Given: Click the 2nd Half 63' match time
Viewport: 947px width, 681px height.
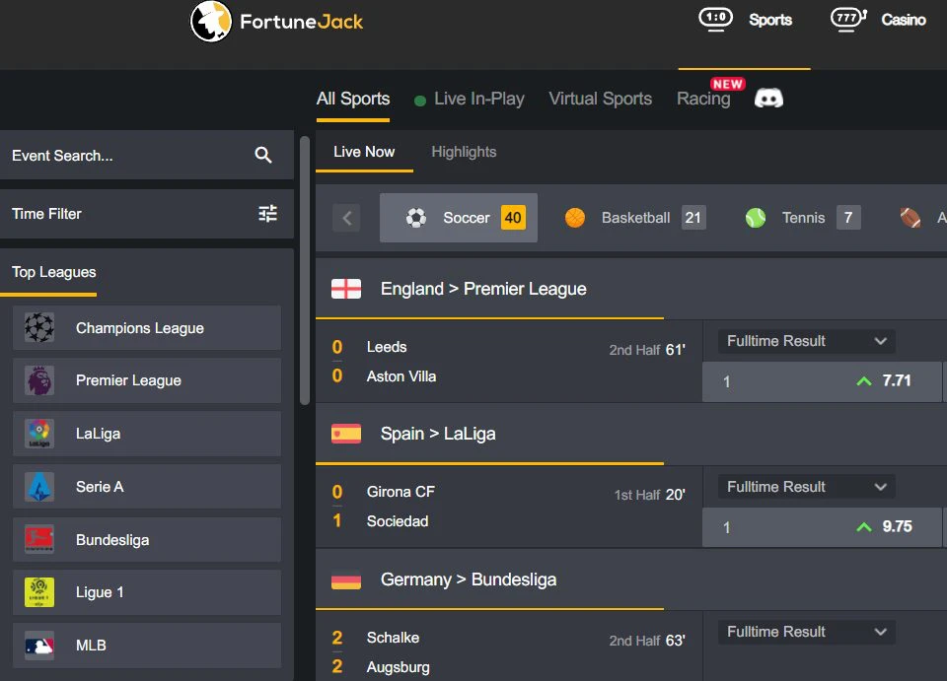Looking at the screenshot, I should (647, 641).
